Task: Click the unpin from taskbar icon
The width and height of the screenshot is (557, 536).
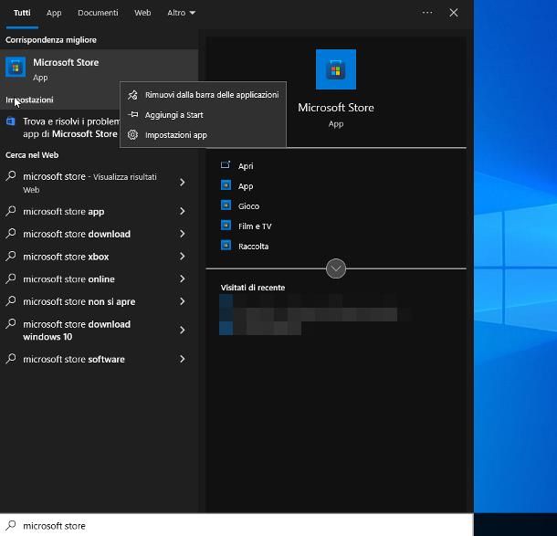Action: pos(132,95)
